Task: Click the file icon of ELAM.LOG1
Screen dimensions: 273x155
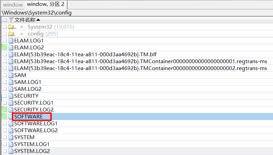Action: (x=11, y=41)
